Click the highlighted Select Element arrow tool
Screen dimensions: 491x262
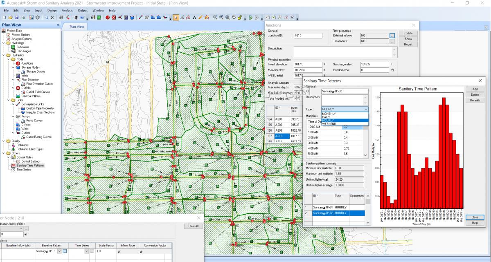176,18
